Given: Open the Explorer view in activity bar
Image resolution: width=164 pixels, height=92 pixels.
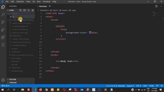Looking at the screenshot, I should point(3,7).
